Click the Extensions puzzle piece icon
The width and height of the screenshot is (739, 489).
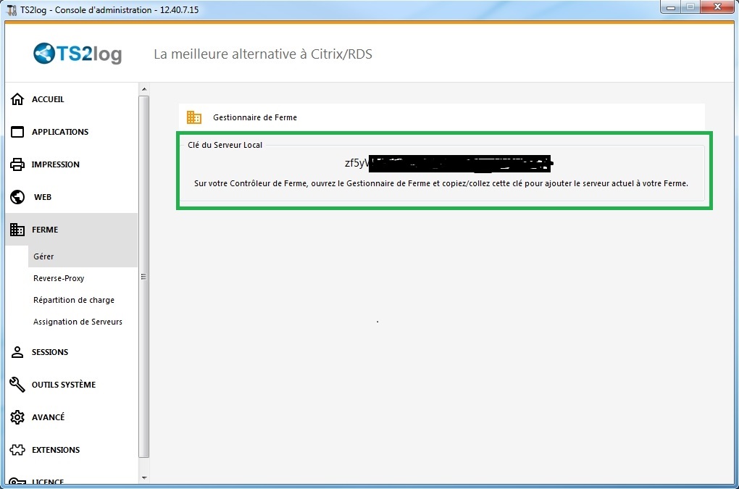click(17, 450)
